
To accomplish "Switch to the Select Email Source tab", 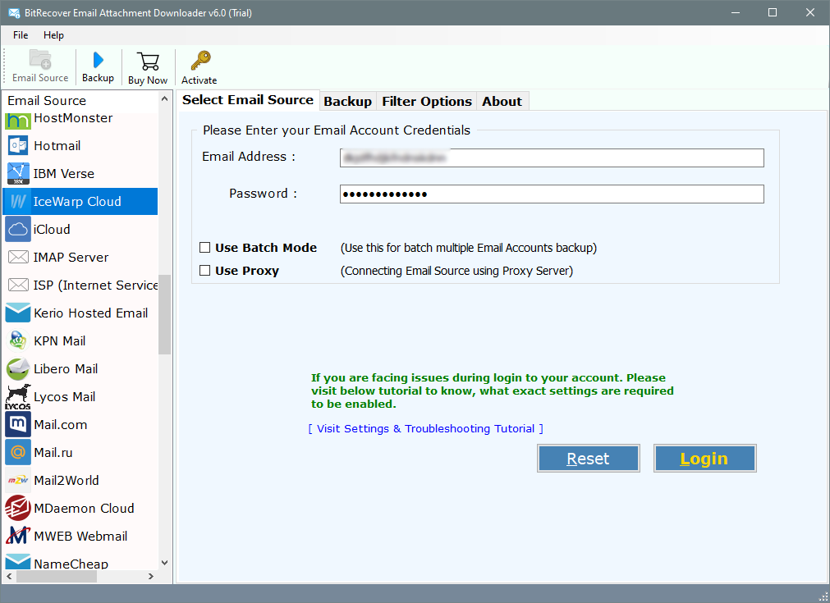I will coord(248,100).
